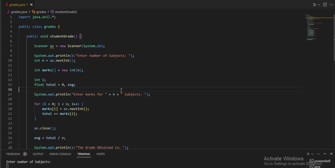Open the new terminal launch profile dropdown
Viewport: 335px width, 168px height.
(x=312, y=154)
